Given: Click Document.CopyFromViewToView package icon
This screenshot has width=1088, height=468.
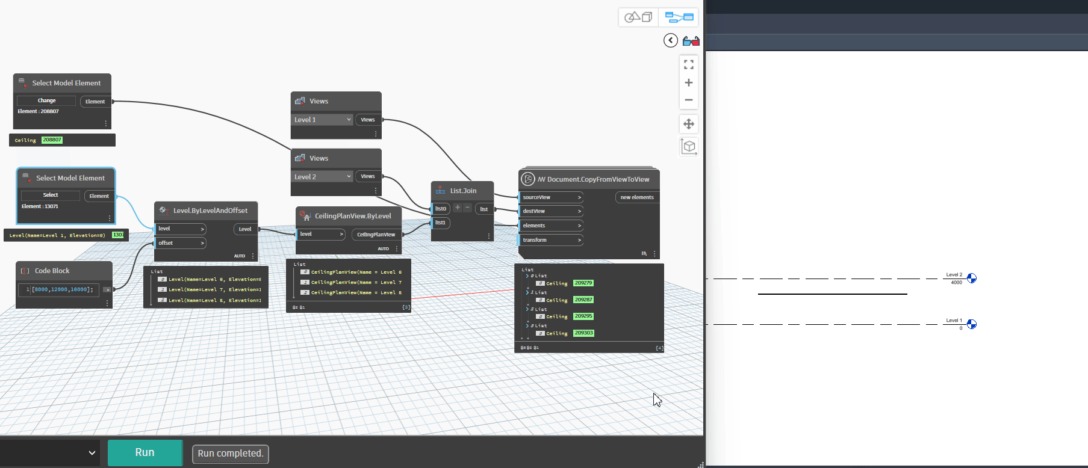Looking at the screenshot, I should [x=528, y=179].
